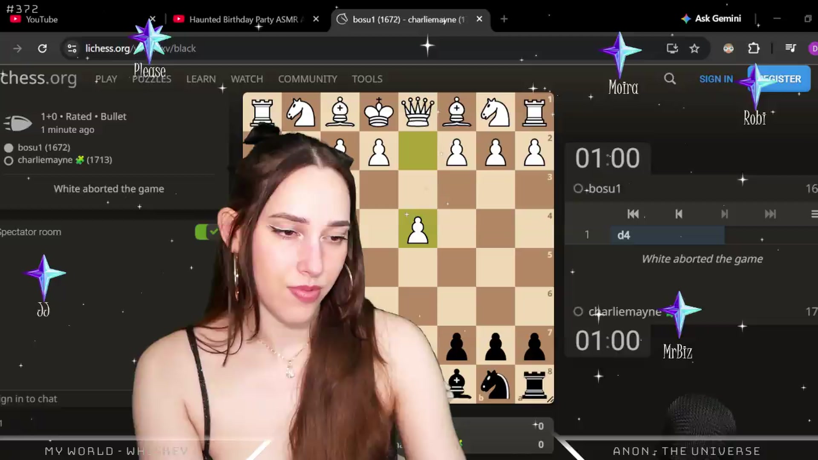
Task: Click the Ask Gemini button
Action: point(711,19)
